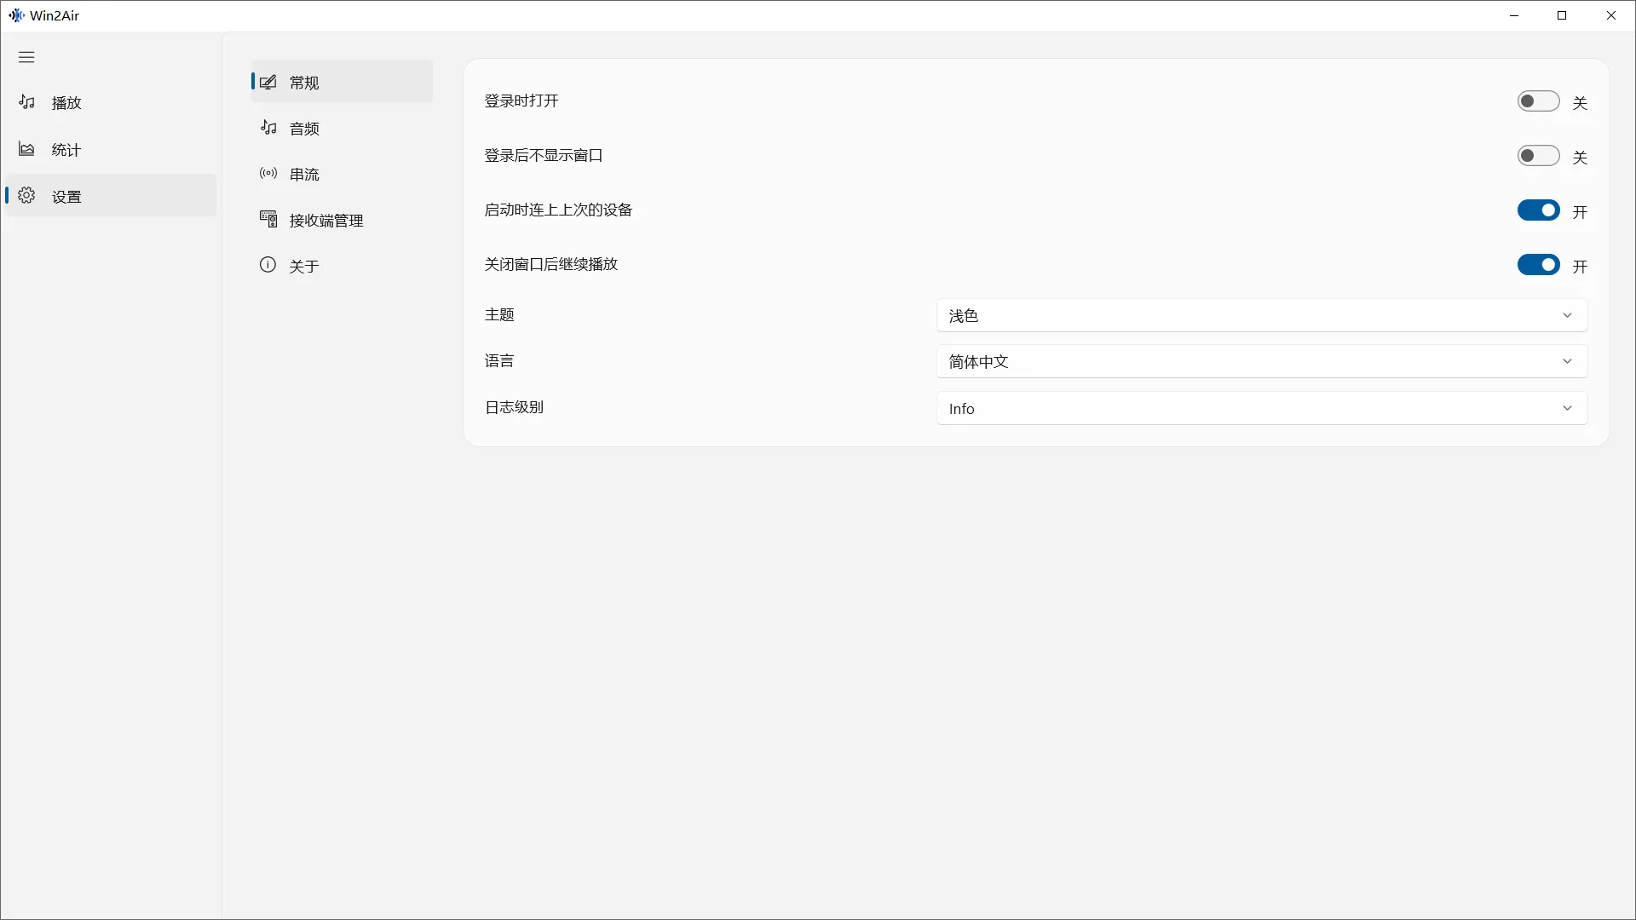Click the Win2Air app logo in title bar

coord(16,15)
